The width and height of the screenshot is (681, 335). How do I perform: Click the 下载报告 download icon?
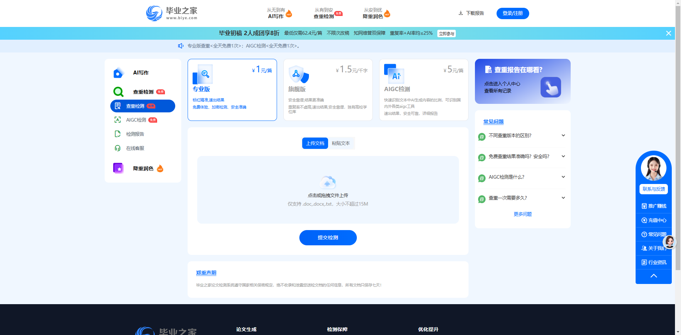click(461, 13)
